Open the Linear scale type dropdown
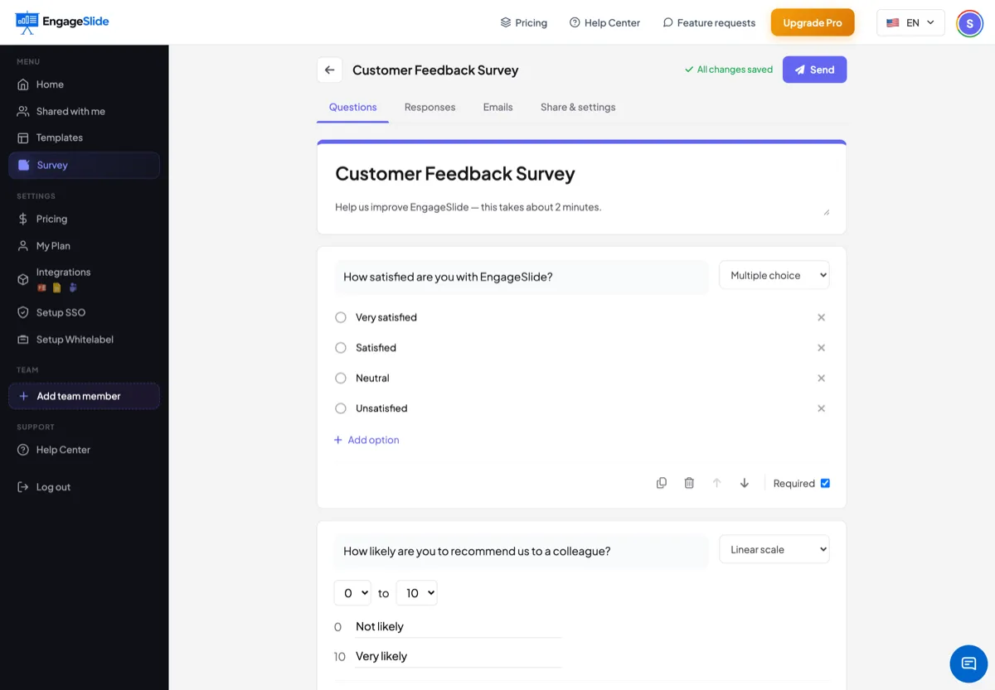The height and width of the screenshot is (690, 995). pos(774,549)
